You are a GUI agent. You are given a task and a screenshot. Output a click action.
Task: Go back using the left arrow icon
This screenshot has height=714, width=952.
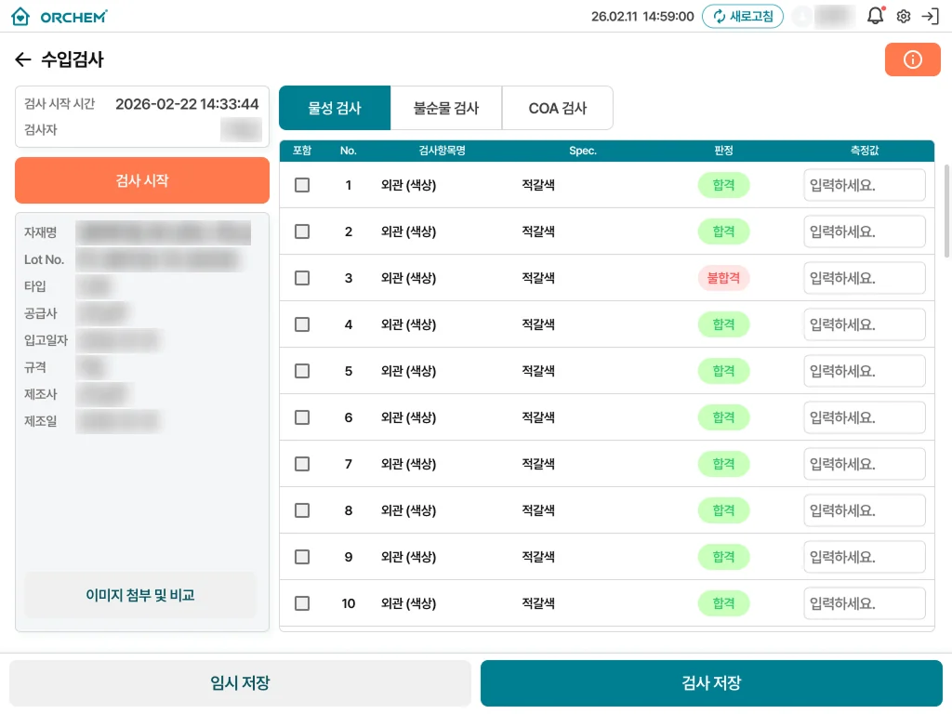pos(23,59)
